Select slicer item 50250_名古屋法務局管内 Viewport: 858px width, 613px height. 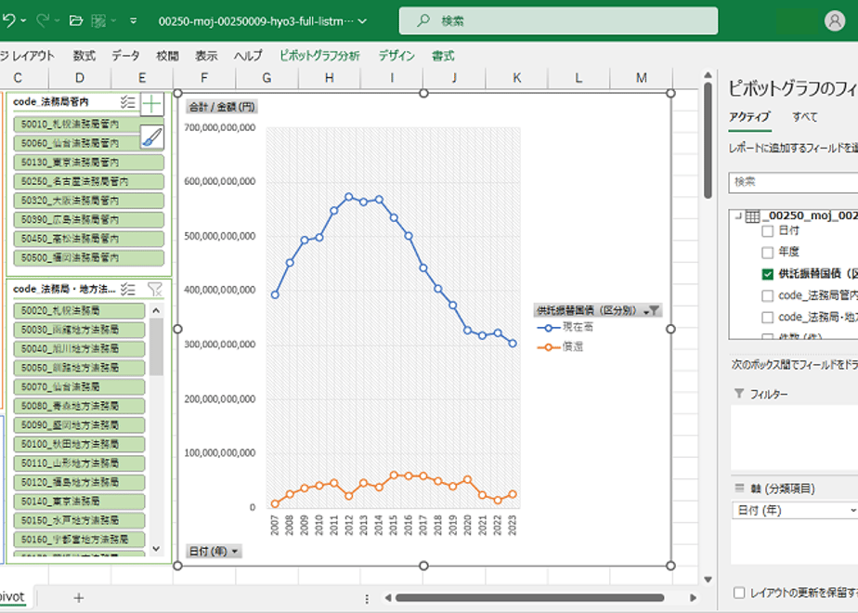click(x=88, y=182)
